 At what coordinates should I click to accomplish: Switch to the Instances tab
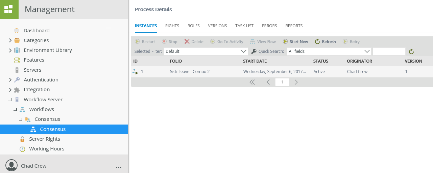coord(146,26)
